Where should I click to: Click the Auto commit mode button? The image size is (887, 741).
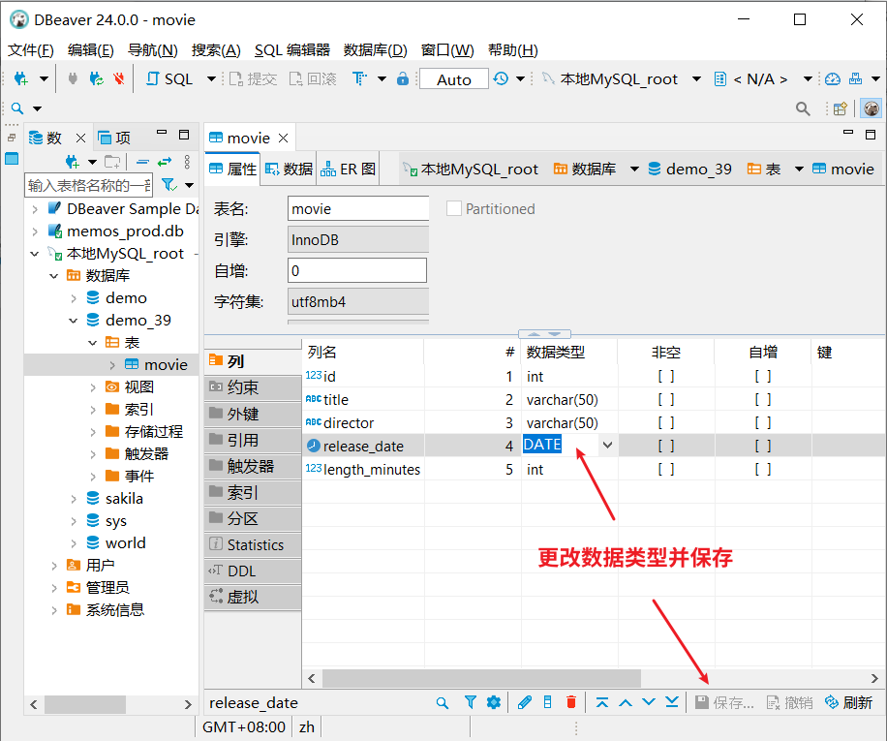(x=454, y=79)
